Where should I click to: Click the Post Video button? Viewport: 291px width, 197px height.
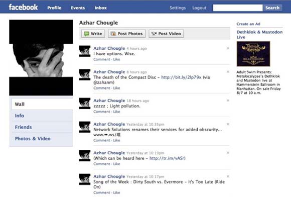pos(166,34)
